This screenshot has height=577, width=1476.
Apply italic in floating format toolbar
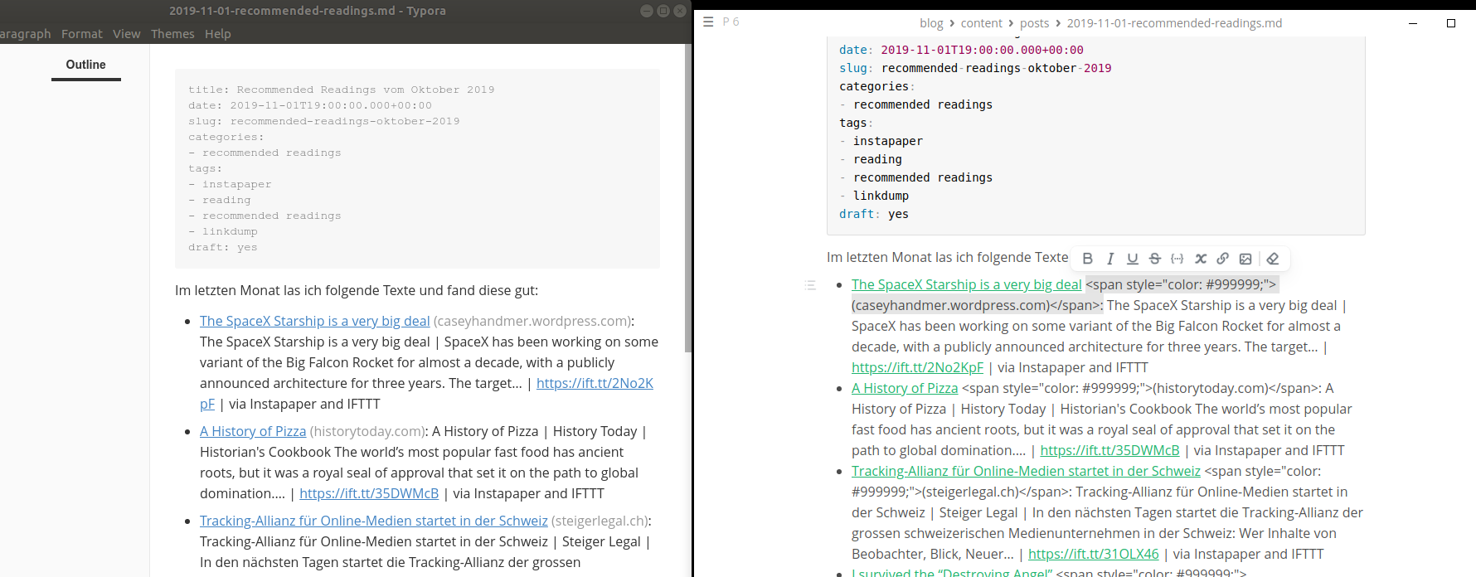coord(1109,259)
